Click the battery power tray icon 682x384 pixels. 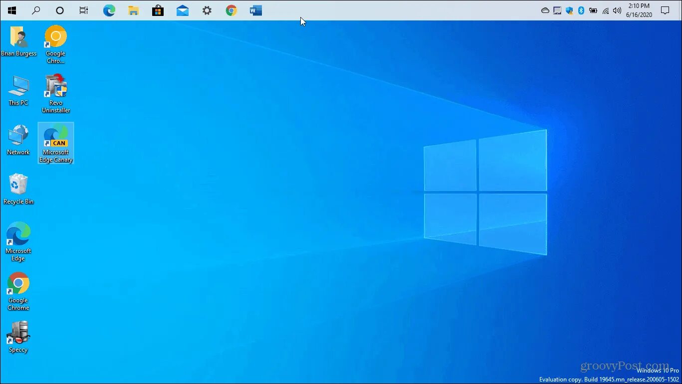pyautogui.click(x=593, y=10)
